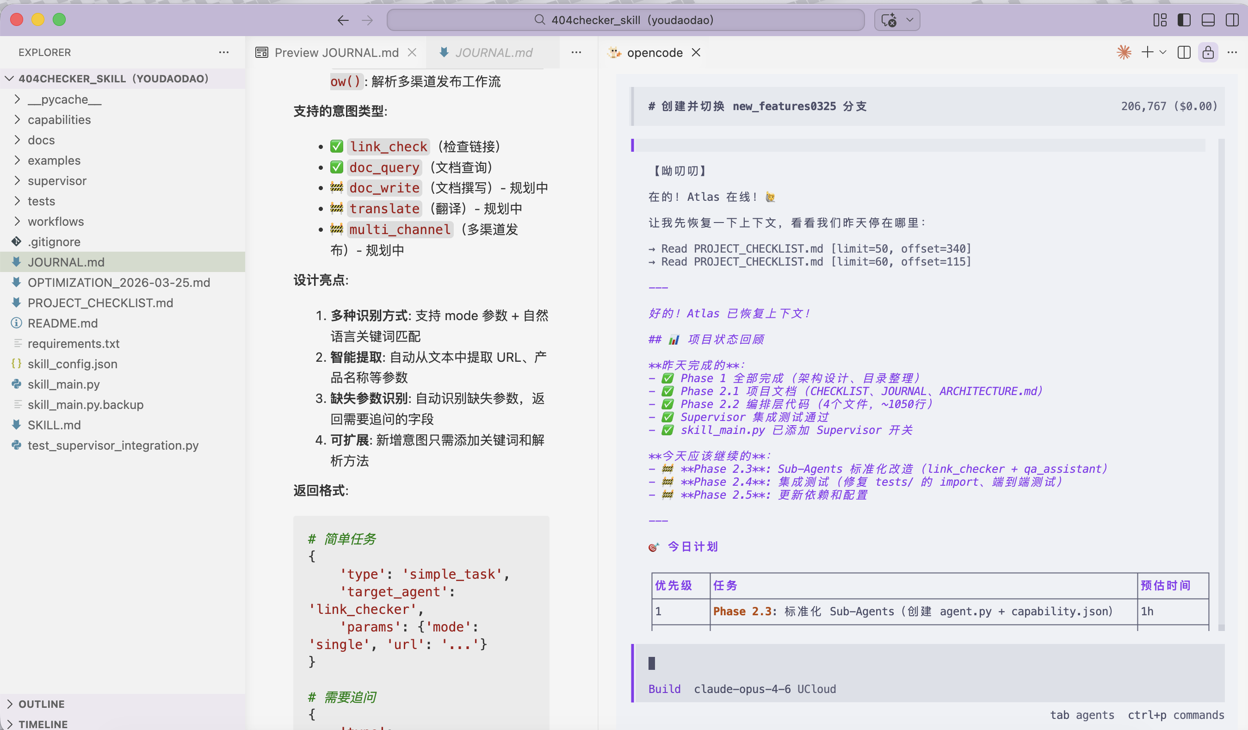Go back with the left arrow
The height and width of the screenshot is (730, 1248).
(x=343, y=20)
